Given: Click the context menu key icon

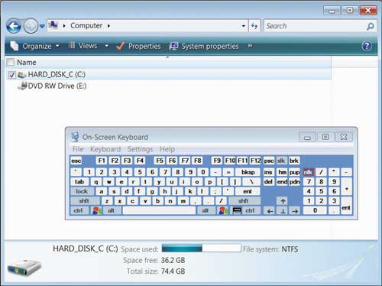Looking at the screenshot, I should click(x=237, y=210).
